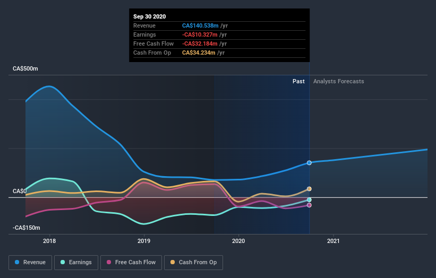This screenshot has height=278, width=436.
Task: Click the CA$34.234m cash from op value
Action: coord(199,53)
